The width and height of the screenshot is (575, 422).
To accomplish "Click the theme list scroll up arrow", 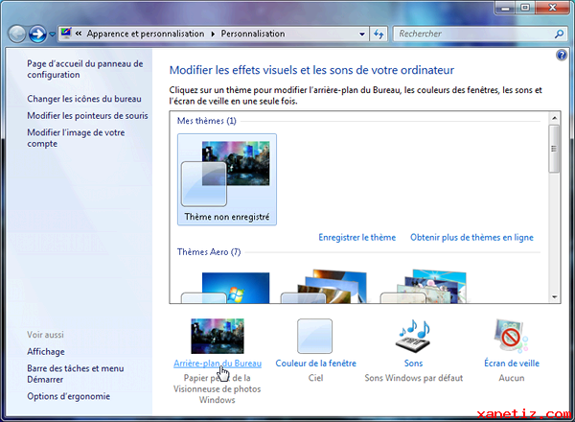I will pos(555,118).
